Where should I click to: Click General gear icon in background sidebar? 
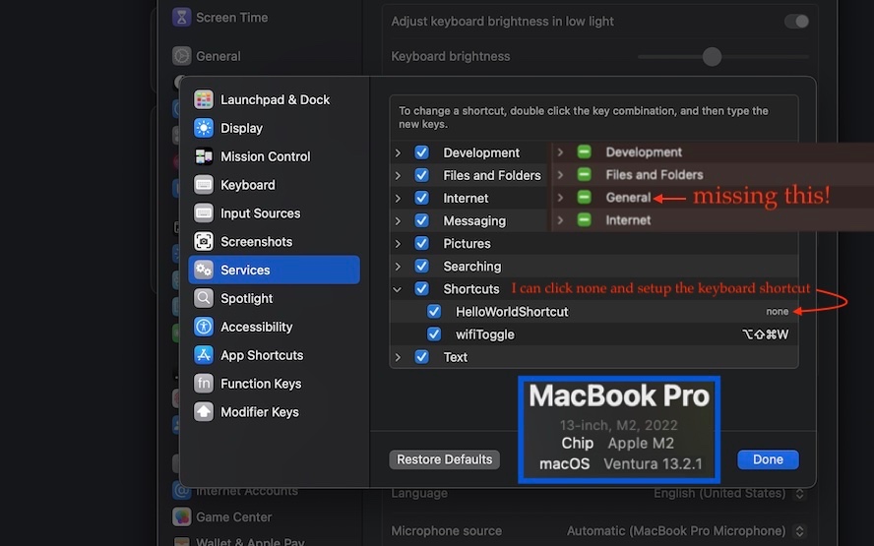(x=181, y=56)
